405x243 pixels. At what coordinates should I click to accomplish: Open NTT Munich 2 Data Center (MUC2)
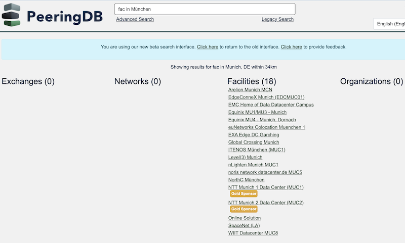(x=266, y=203)
